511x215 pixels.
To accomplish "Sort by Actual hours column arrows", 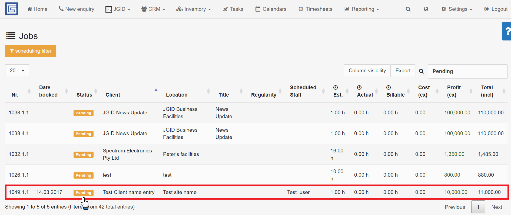I will point(376,91).
